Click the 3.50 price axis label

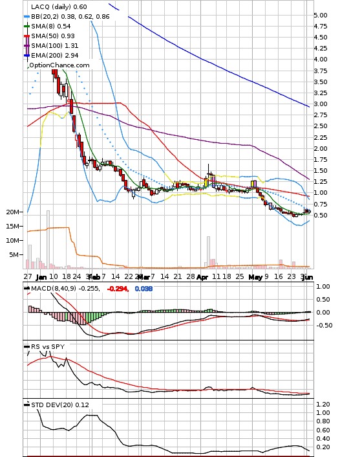pos(321,82)
